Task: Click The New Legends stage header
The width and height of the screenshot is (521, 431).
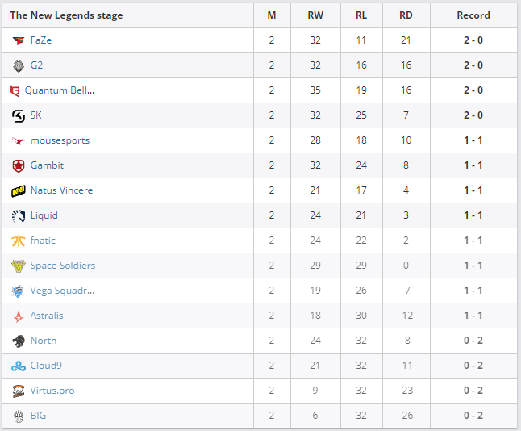Action: coord(66,15)
